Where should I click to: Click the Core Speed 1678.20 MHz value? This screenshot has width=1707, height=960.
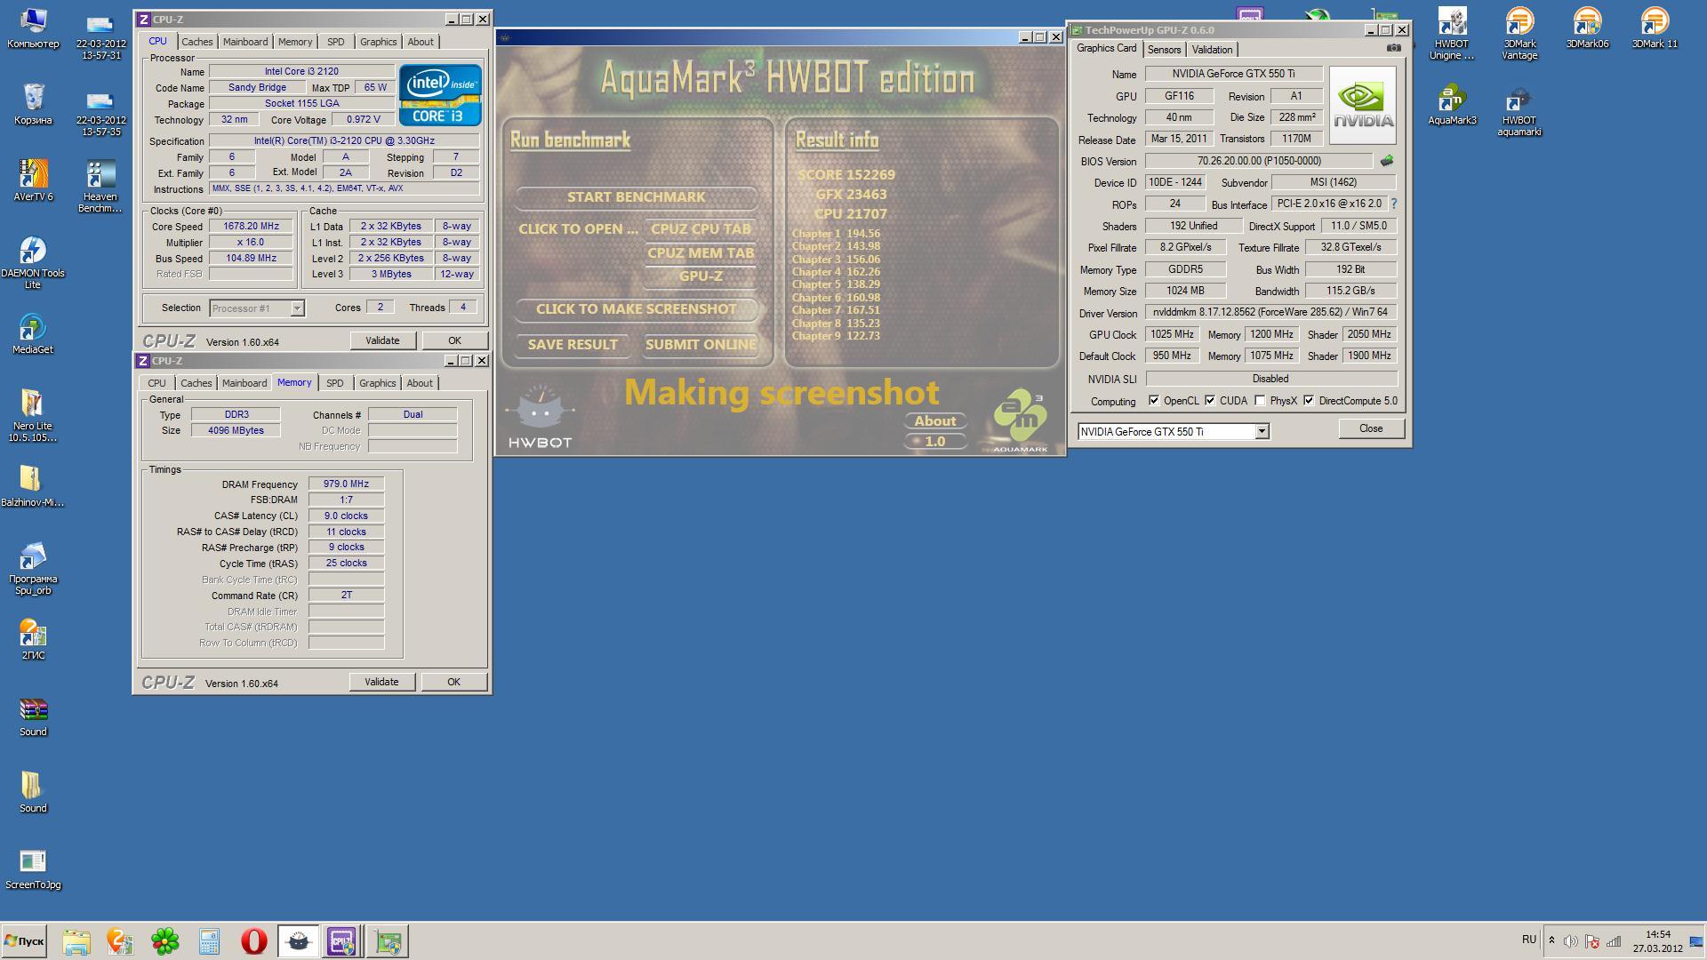[x=251, y=227]
